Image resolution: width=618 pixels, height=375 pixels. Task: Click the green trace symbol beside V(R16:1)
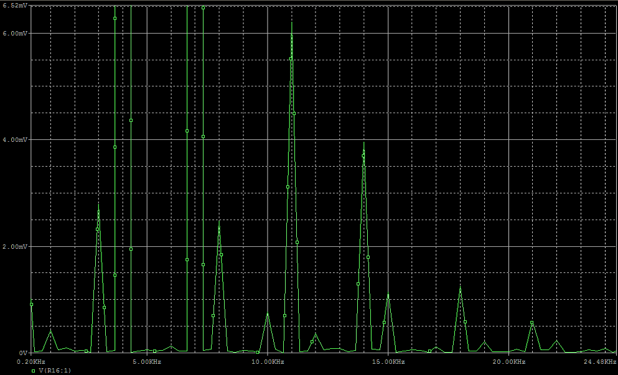click(x=34, y=371)
